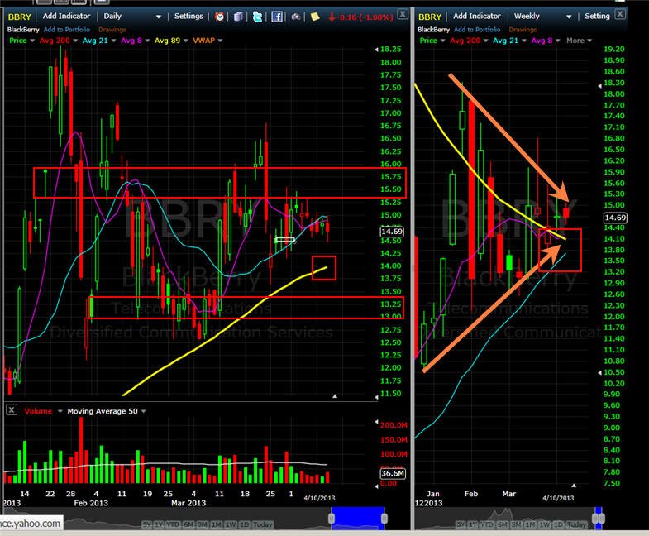This screenshot has height=536, width=649.
Task: Click the stacked documents icon in toolbar
Action: coord(238,17)
